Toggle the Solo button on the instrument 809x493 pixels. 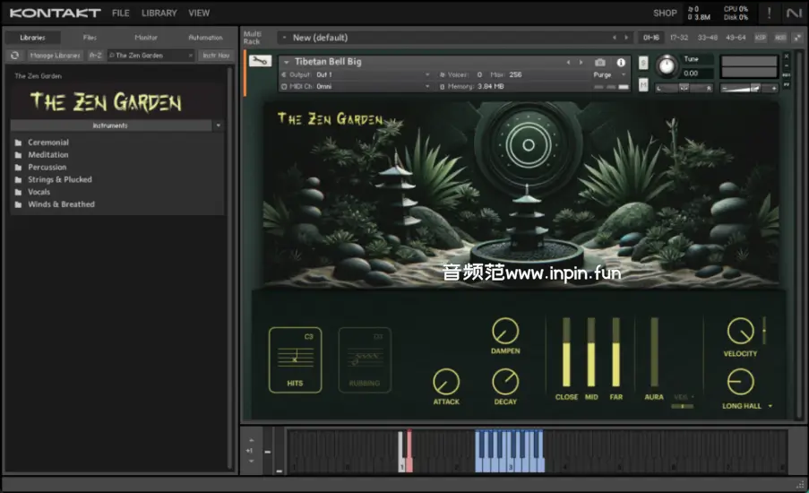tap(643, 63)
